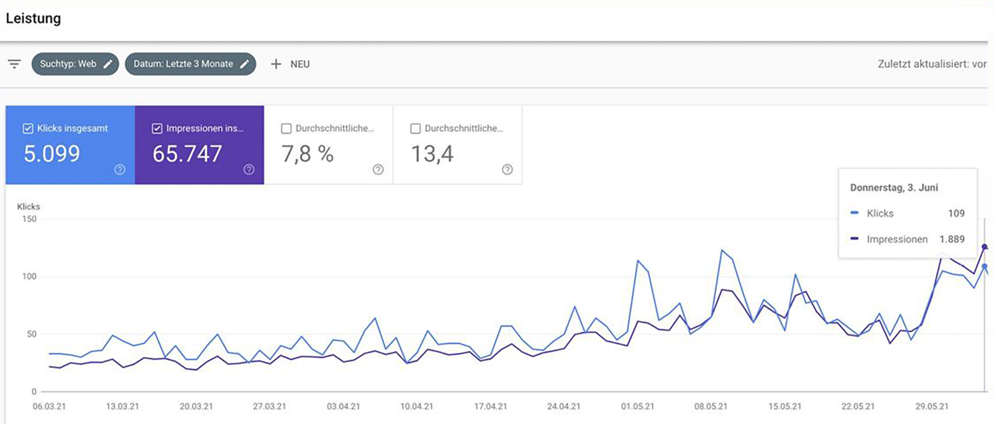The image size is (994, 424).
Task: Click the plus icon beside NEU
Action: 276,64
